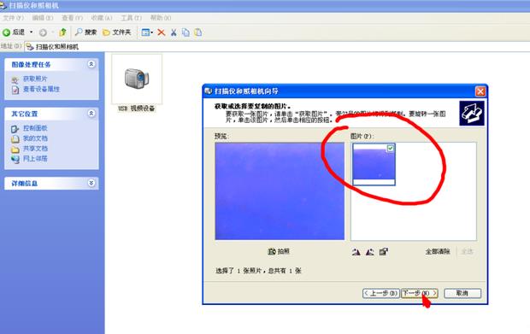The width and height of the screenshot is (530, 334).
Task: Open the Help (帮助) menu
Action: click(161, 18)
